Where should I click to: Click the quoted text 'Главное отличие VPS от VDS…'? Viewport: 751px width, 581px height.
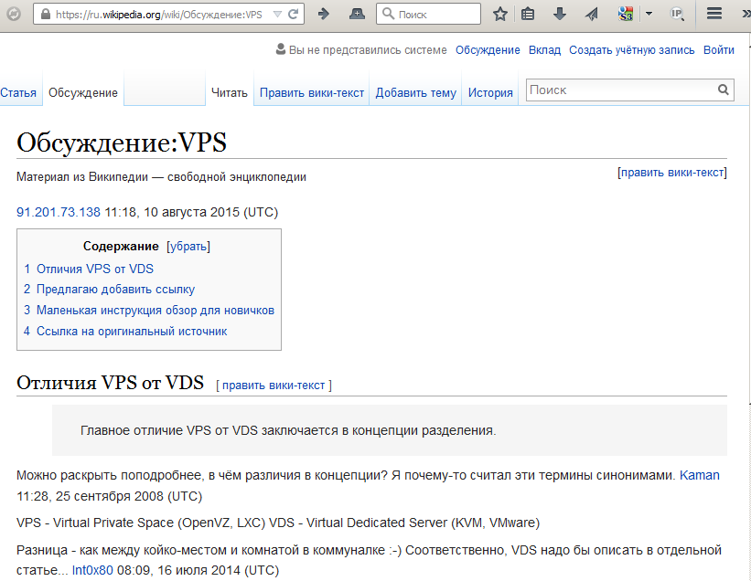tap(288, 430)
